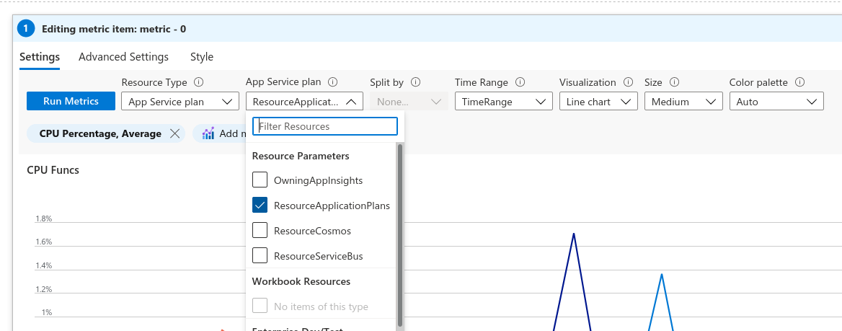
Task: Click info icon beside Size label
Action: pos(674,83)
